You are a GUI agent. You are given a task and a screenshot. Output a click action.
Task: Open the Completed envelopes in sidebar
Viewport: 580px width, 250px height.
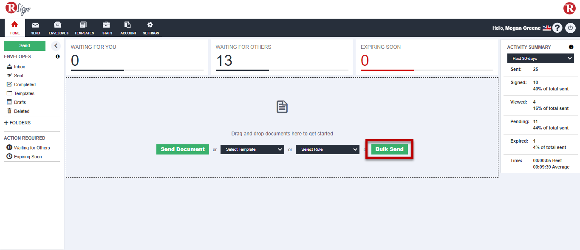click(x=25, y=84)
